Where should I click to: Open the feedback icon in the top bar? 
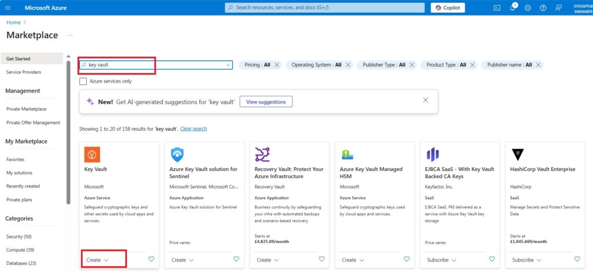coord(558,8)
